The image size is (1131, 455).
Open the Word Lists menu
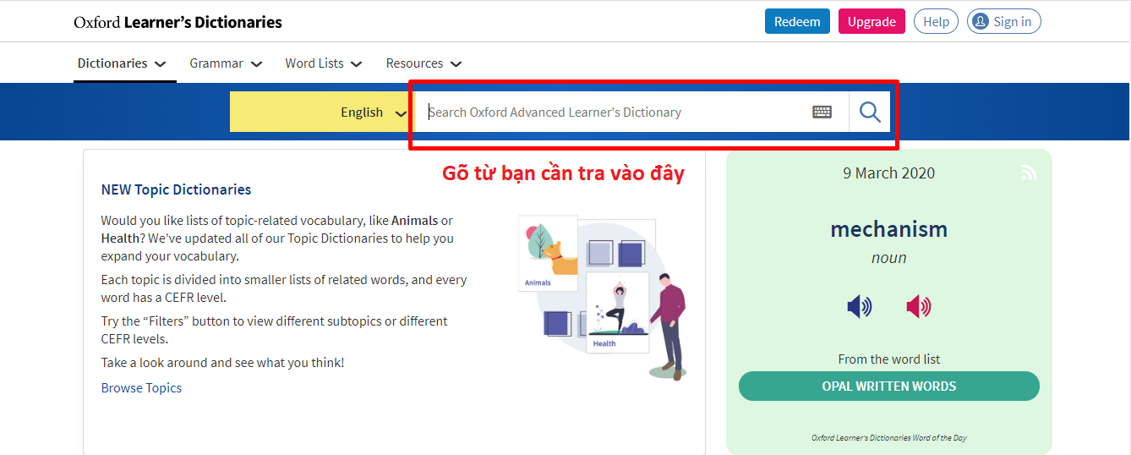pyautogui.click(x=324, y=63)
